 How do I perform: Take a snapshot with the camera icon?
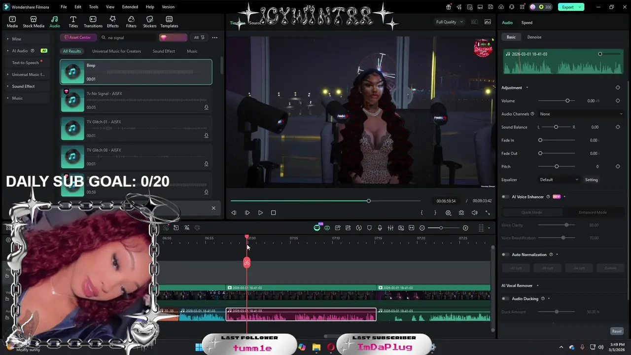click(x=461, y=213)
